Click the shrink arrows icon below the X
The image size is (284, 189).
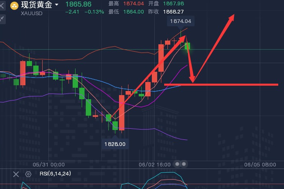coord(2,18)
